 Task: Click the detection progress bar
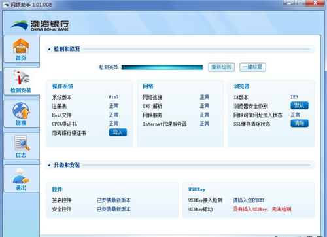tap(162, 67)
